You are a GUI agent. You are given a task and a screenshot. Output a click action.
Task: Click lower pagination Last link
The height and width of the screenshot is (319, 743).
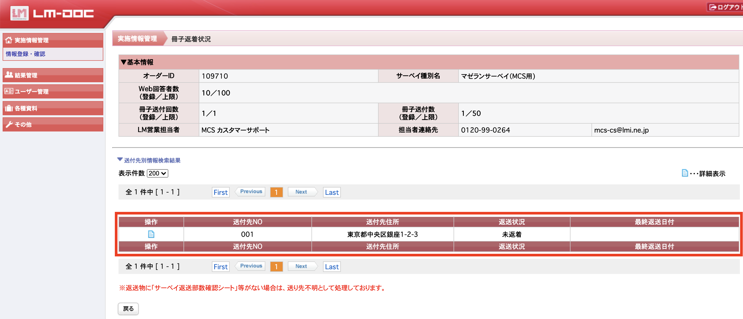pyautogui.click(x=331, y=267)
